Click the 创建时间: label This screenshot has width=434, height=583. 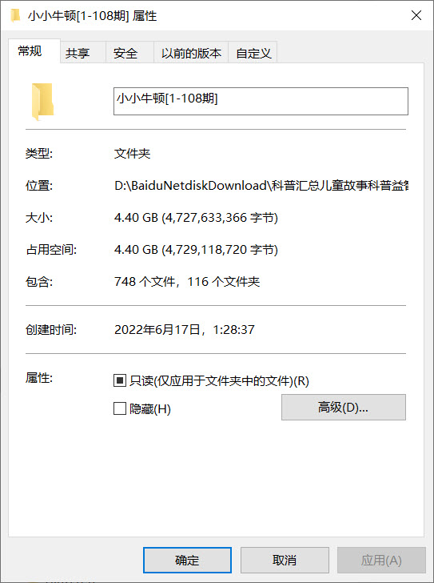coord(51,329)
